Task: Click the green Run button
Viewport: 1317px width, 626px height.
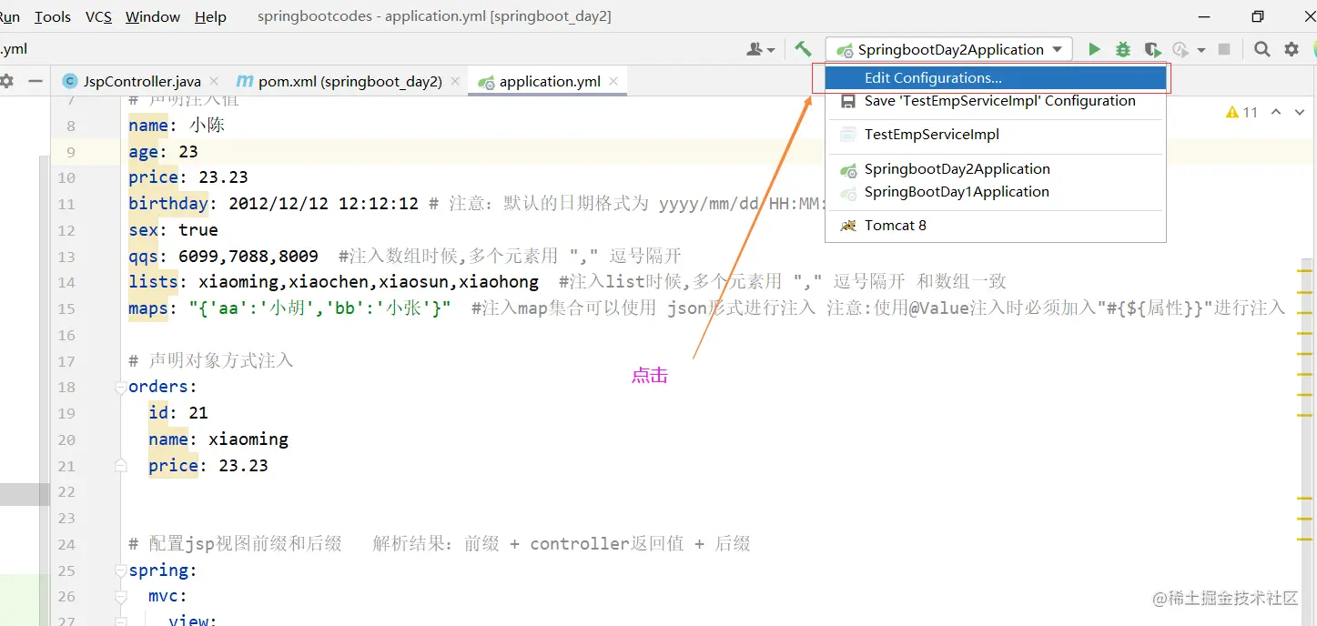Action: [1095, 49]
